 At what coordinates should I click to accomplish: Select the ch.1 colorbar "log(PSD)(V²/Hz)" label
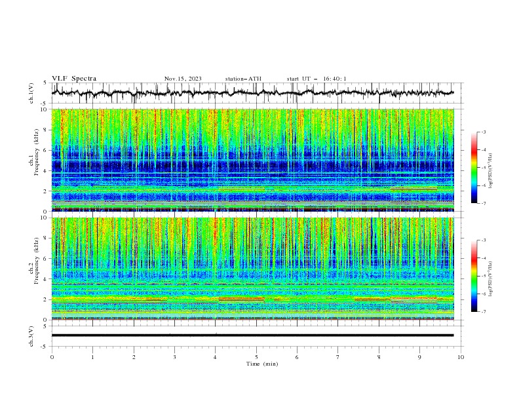click(491, 170)
